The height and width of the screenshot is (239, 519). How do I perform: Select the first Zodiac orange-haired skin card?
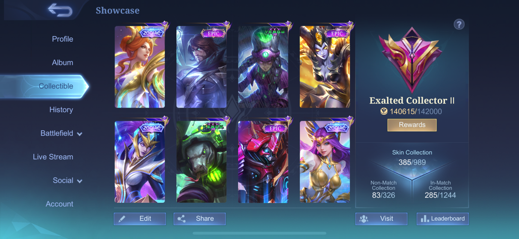pos(140,67)
